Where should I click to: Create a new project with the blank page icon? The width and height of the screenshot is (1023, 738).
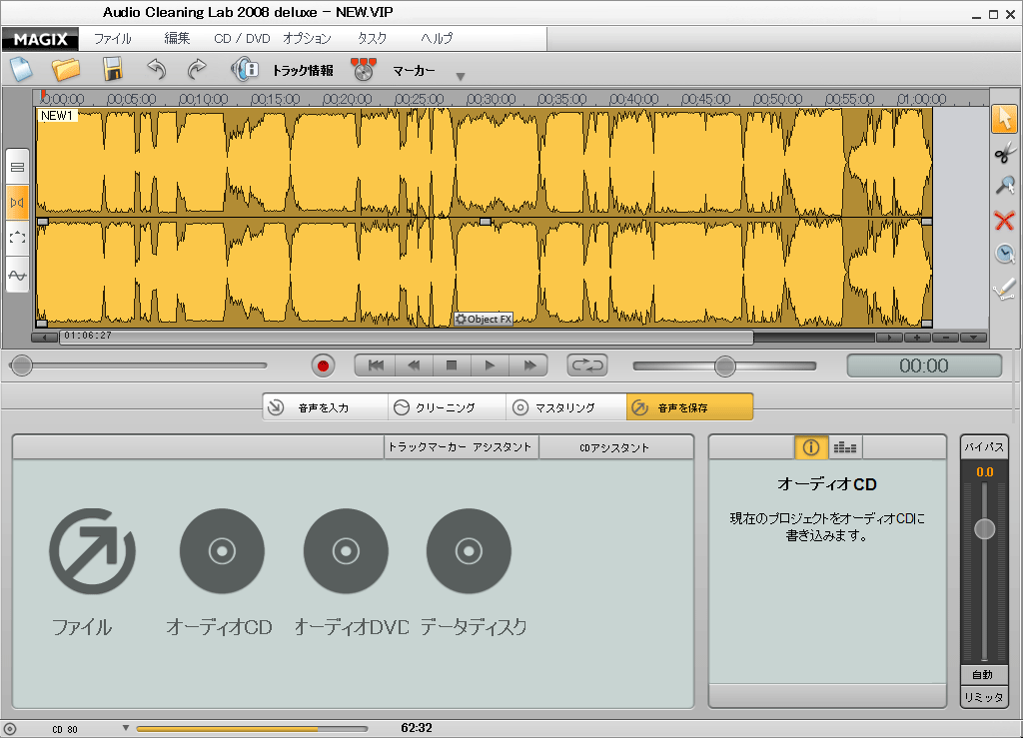click(21, 69)
